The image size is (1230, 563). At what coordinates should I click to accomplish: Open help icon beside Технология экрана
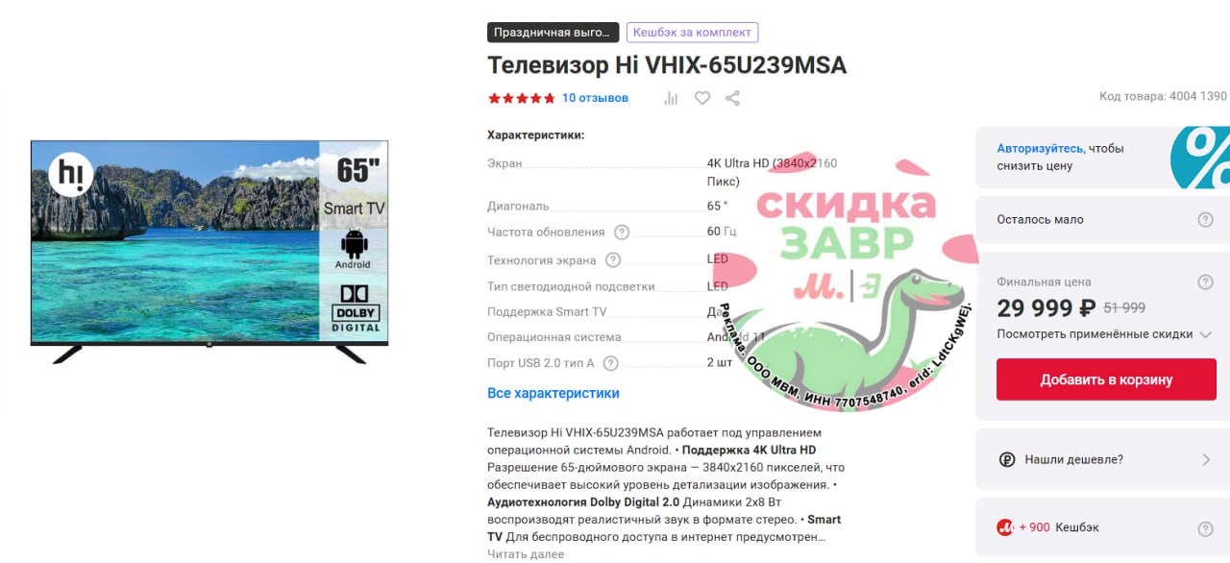(x=613, y=260)
